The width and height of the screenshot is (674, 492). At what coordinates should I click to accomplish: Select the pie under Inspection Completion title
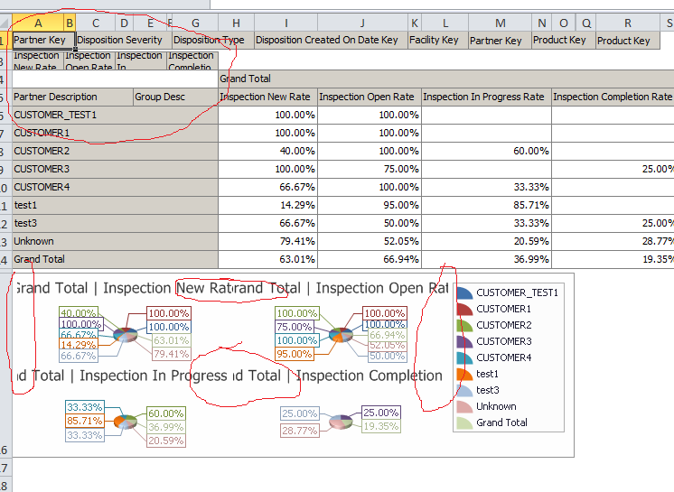point(341,422)
